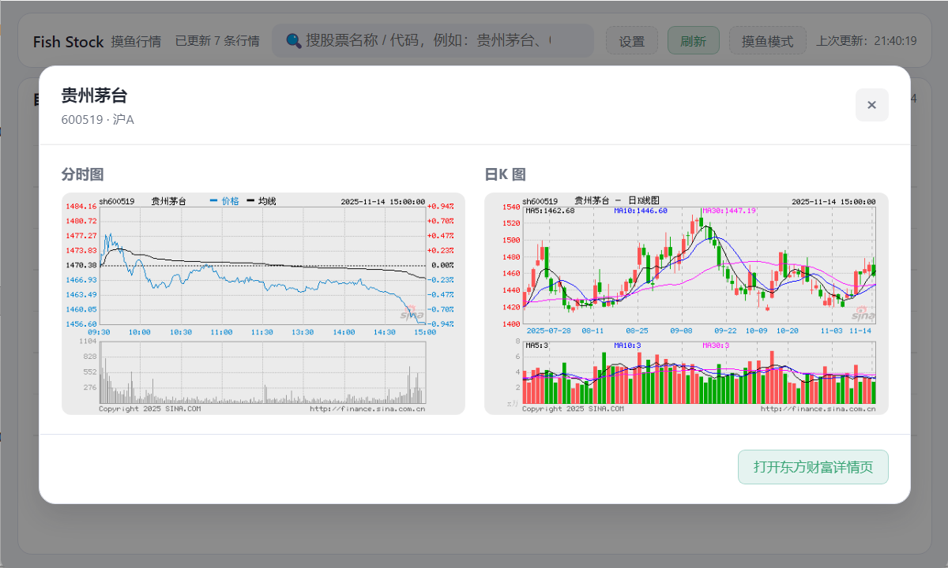The height and width of the screenshot is (568, 948).
Task: Click the finance.sina.com.cn URL under 分时图
Action: pos(367,409)
